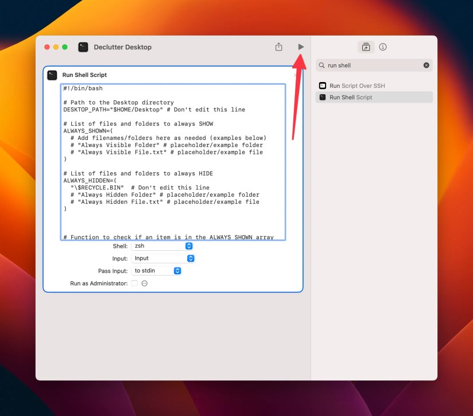This screenshot has height=416, width=473.
Task: Click the ellipsis next to Run as Administrator
Action: (145, 283)
